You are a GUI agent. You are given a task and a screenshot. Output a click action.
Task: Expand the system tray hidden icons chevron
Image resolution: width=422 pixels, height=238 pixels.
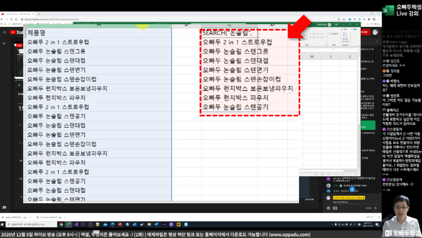tap(332, 224)
